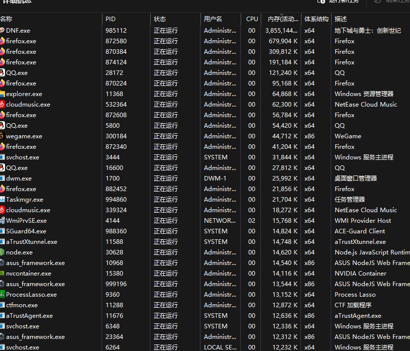Sort by the 内存(活动 column header
The height and width of the screenshot is (351, 410).
(281, 19)
